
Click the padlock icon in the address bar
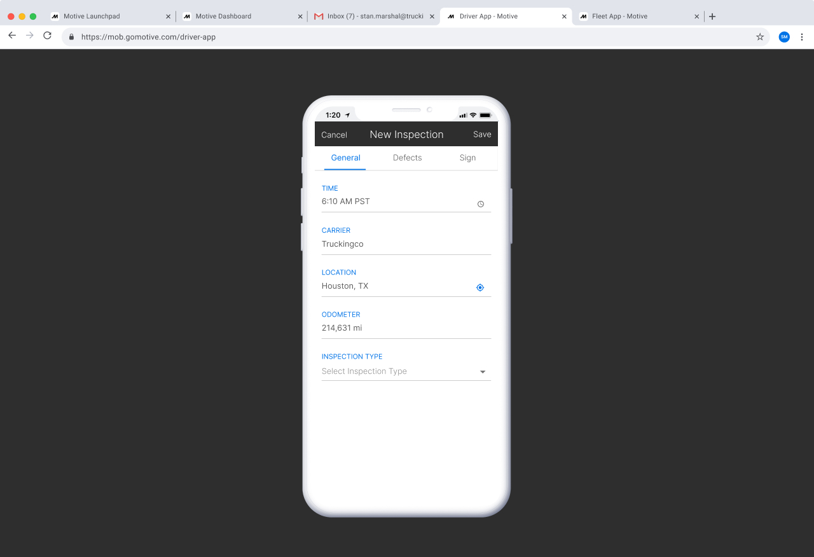click(71, 37)
